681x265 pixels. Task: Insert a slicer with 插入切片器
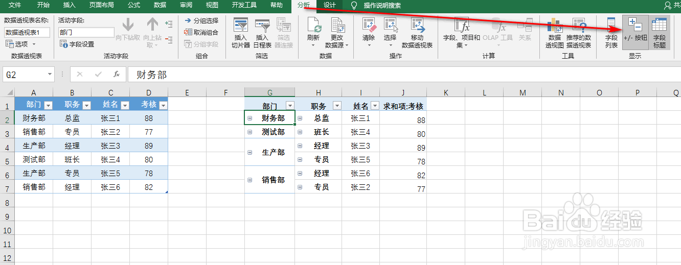(x=240, y=32)
